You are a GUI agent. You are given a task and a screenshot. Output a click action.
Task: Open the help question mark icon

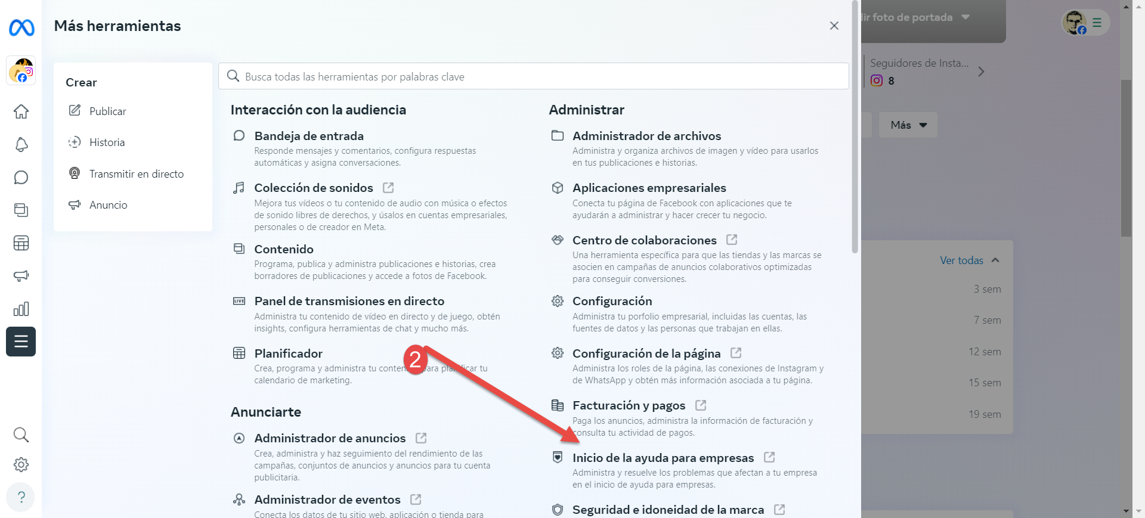pyautogui.click(x=21, y=497)
